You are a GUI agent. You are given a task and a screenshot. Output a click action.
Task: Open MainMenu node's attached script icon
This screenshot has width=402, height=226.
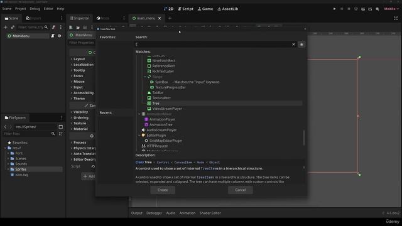53,36
